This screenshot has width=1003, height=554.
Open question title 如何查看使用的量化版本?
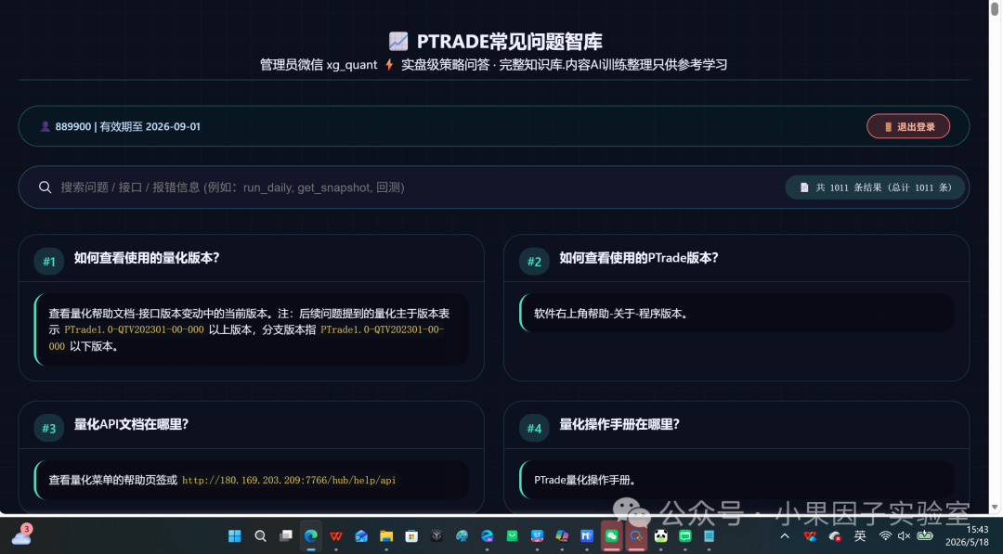pyautogui.click(x=147, y=257)
